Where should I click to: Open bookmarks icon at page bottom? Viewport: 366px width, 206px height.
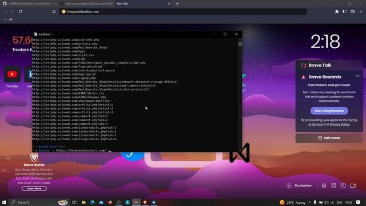[x=333, y=185]
